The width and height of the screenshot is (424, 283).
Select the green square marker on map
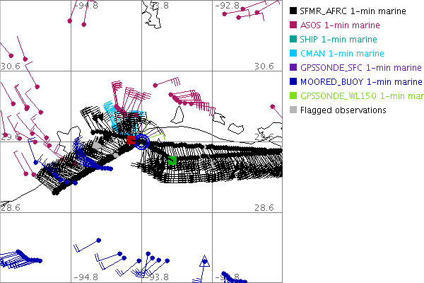point(172,161)
